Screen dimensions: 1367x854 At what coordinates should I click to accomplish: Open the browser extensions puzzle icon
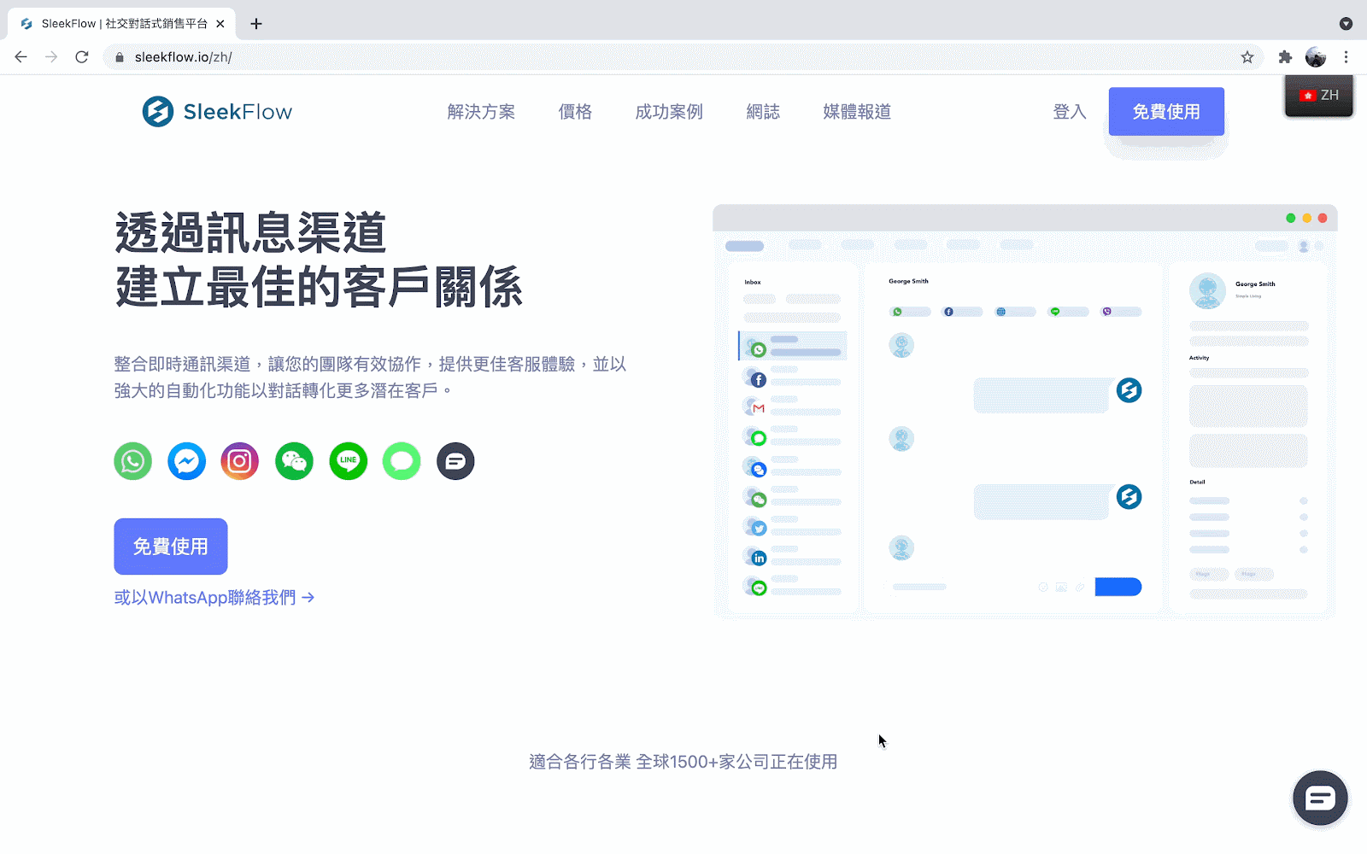pos(1285,57)
